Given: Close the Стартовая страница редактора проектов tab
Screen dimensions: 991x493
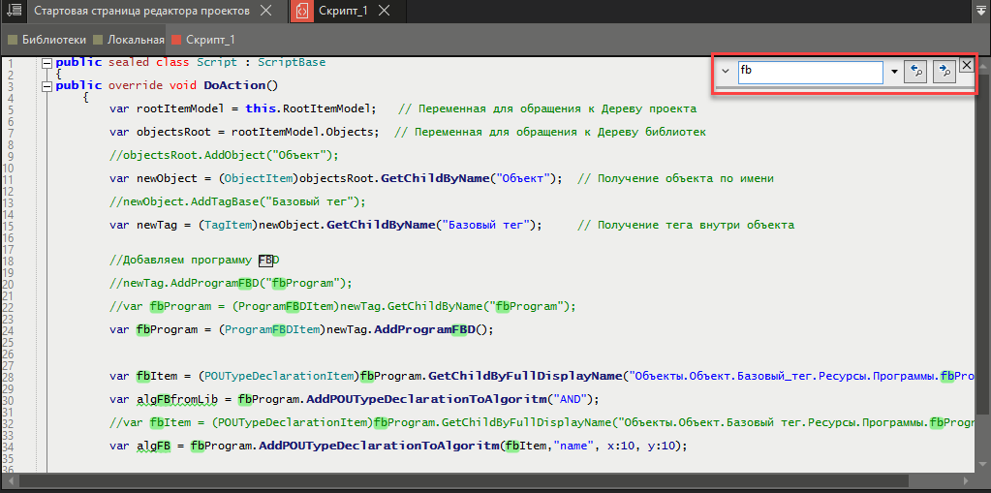Looking at the screenshot, I should point(267,12).
